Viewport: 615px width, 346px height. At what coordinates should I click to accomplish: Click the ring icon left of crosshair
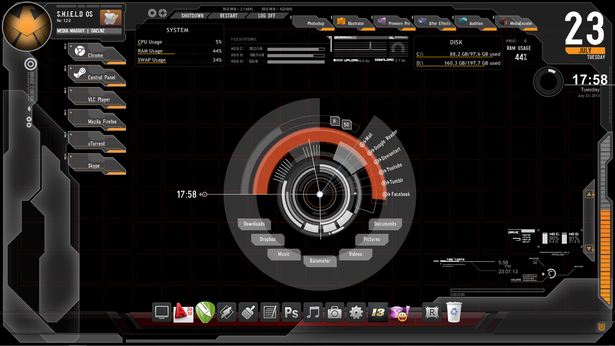pos(152,13)
